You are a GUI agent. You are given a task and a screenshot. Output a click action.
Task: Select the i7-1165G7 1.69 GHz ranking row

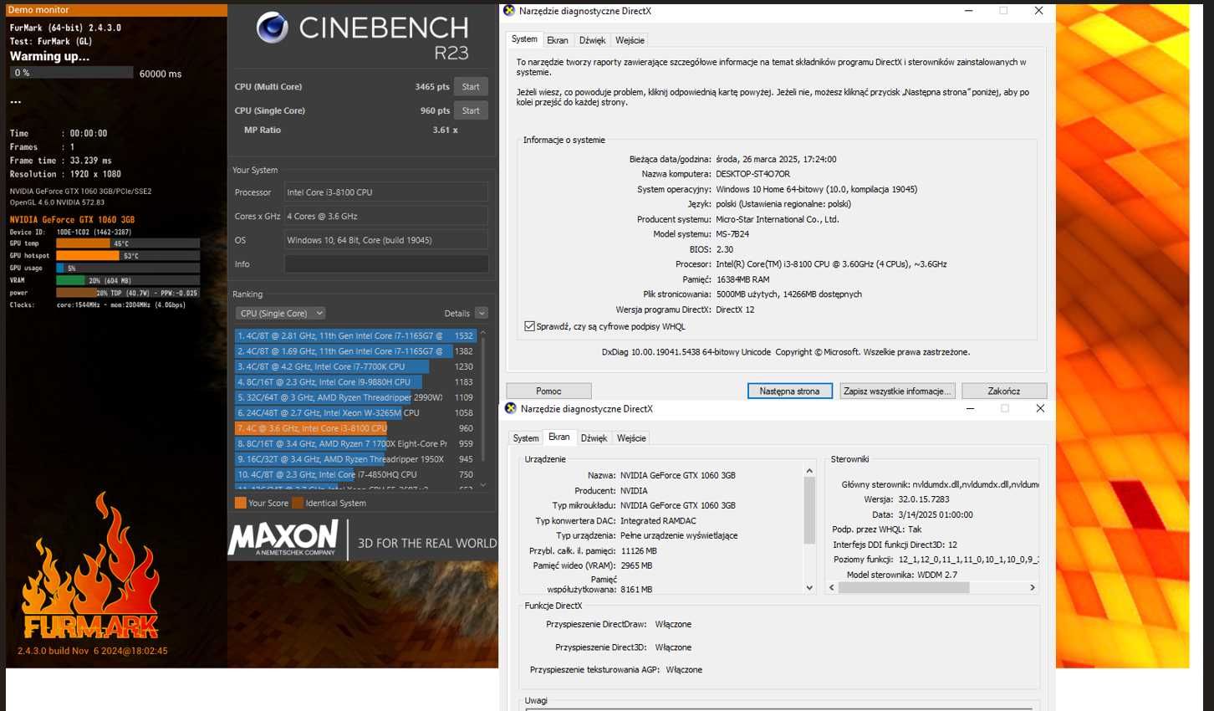[x=356, y=351]
